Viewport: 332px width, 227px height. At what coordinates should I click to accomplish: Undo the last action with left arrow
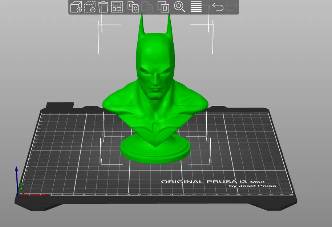pyautogui.click(x=218, y=7)
